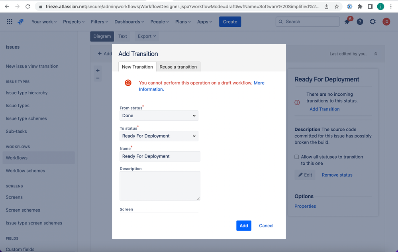Open the Properties link under Options
The height and width of the screenshot is (252, 398).
[305, 206]
